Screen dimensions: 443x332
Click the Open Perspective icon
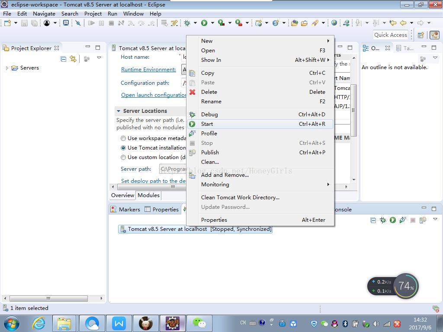(x=421, y=35)
